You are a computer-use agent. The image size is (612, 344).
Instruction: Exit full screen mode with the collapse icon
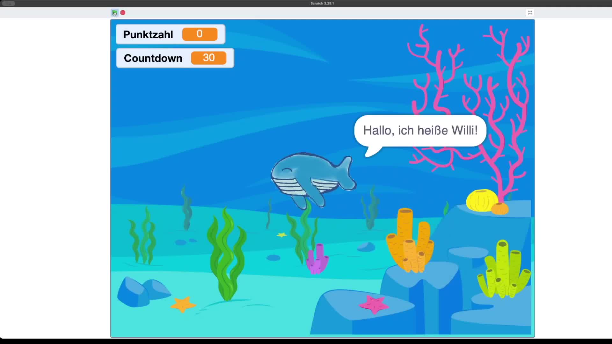coord(530,13)
